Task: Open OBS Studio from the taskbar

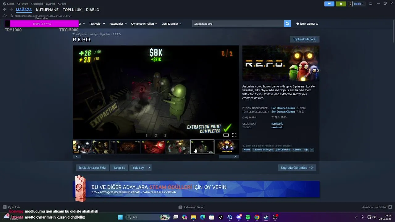Action: [275, 217]
